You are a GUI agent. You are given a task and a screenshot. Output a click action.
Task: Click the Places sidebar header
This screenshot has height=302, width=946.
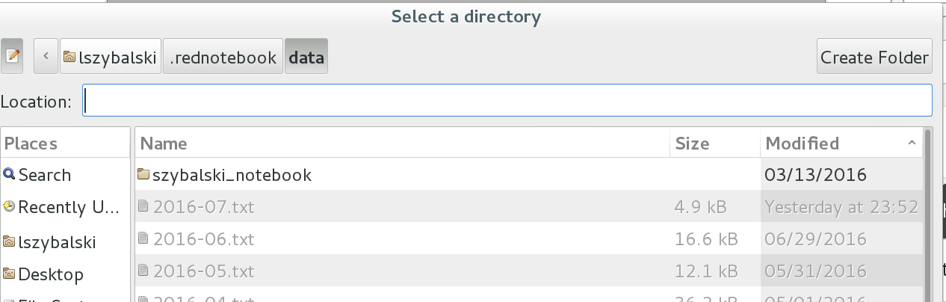66,143
